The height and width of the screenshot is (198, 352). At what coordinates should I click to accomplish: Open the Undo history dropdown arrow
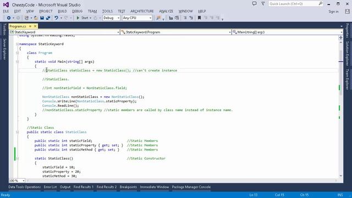[61, 18]
